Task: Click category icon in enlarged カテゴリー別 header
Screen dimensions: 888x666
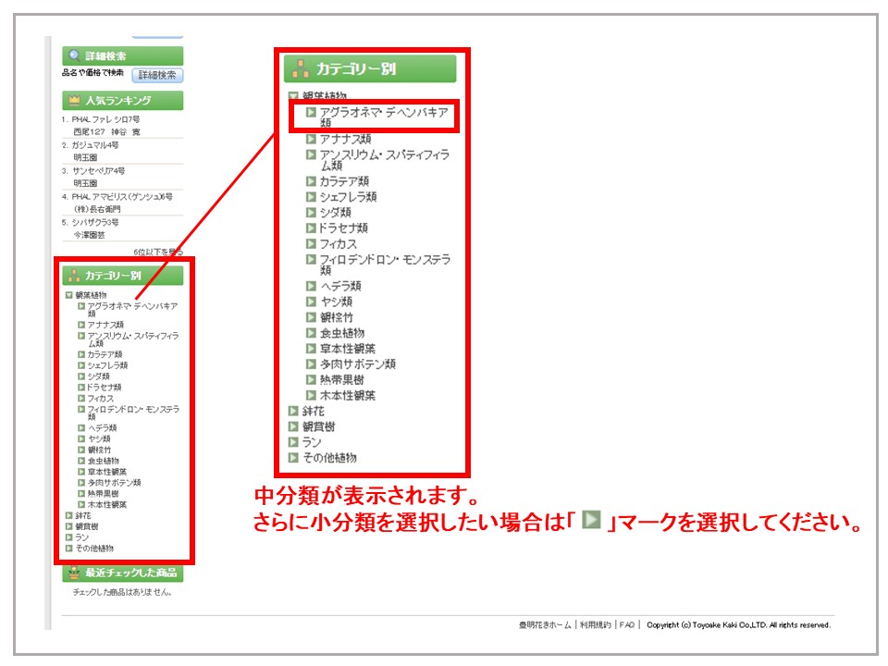Action: click(300, 68)
